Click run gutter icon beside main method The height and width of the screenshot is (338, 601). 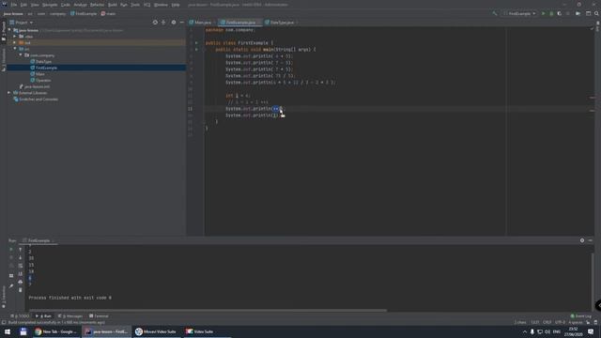click(x=196, y=50)
